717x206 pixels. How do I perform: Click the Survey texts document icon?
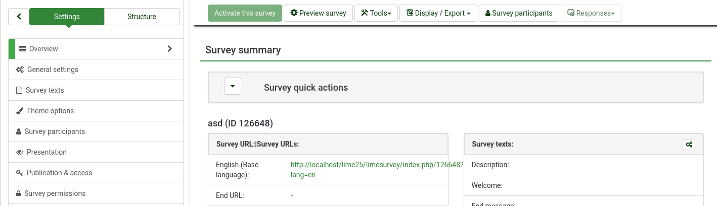(x=19, y=91)
